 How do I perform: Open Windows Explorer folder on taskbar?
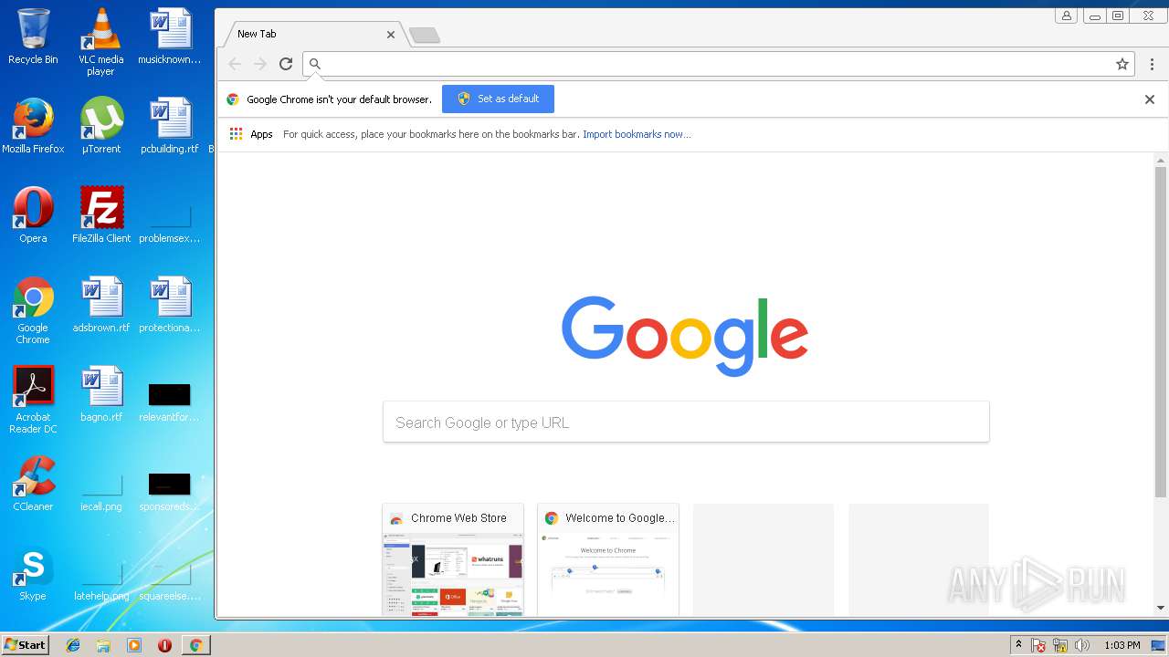coord(103,645)
